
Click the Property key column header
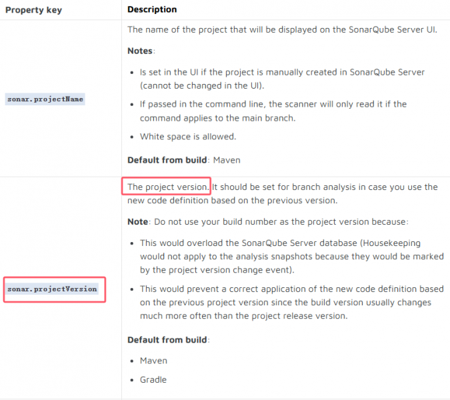pos(33,10)
